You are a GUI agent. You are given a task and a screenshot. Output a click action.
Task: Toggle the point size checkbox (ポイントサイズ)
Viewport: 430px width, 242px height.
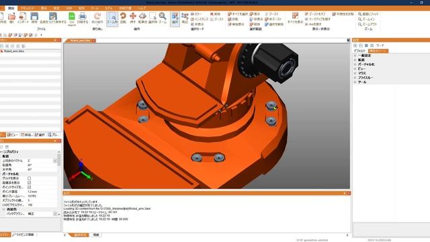pyautogui.click(x=30, y=187)
